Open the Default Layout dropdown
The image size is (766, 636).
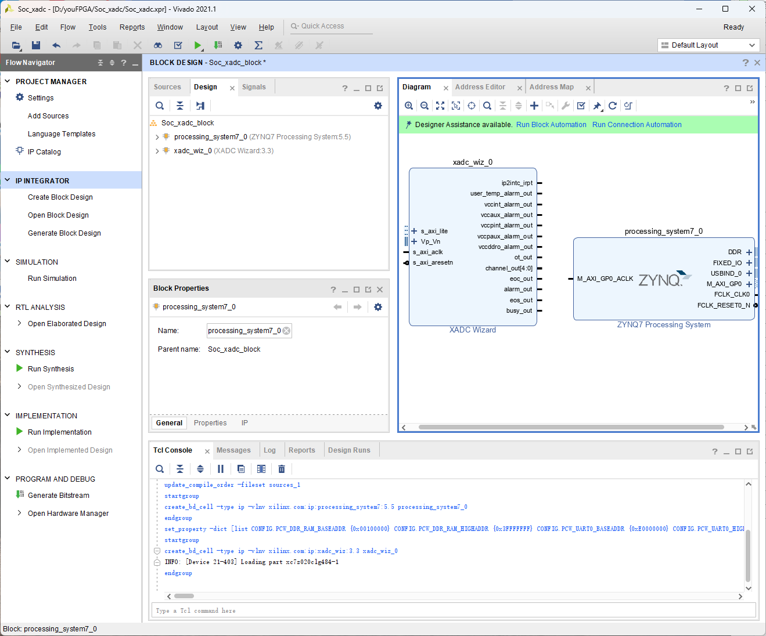click(709, 45)
